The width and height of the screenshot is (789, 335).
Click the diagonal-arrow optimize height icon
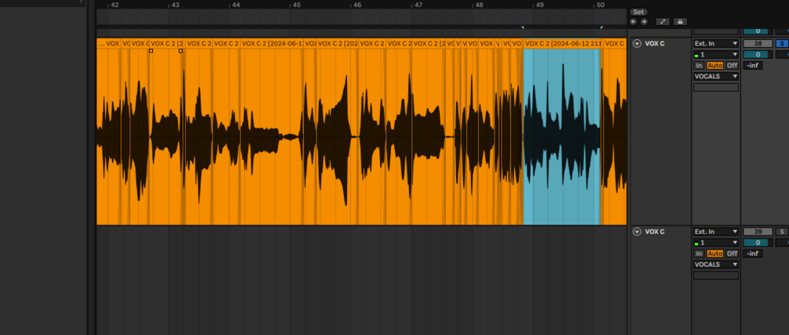pyautogui.click(x=663, y=22)
